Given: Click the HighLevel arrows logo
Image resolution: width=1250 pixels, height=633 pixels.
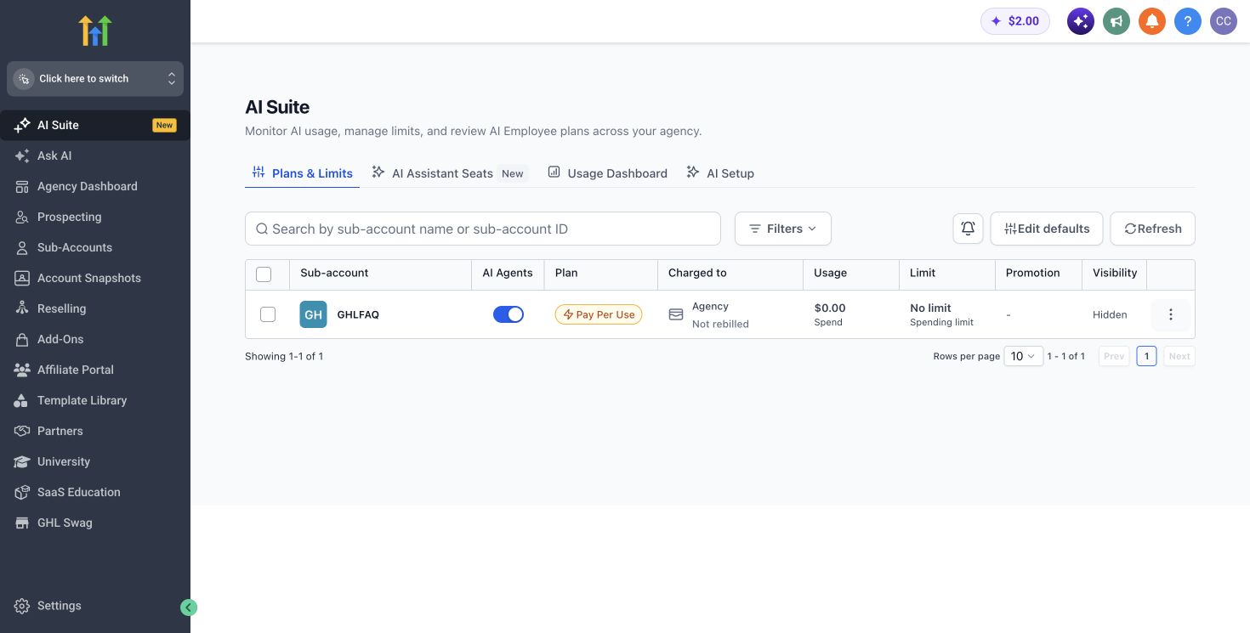Looking at the screenshot, I should (95, 31).
